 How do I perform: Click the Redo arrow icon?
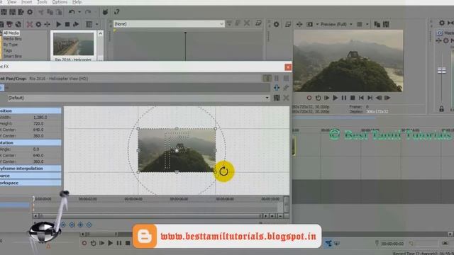pos(88,12)
